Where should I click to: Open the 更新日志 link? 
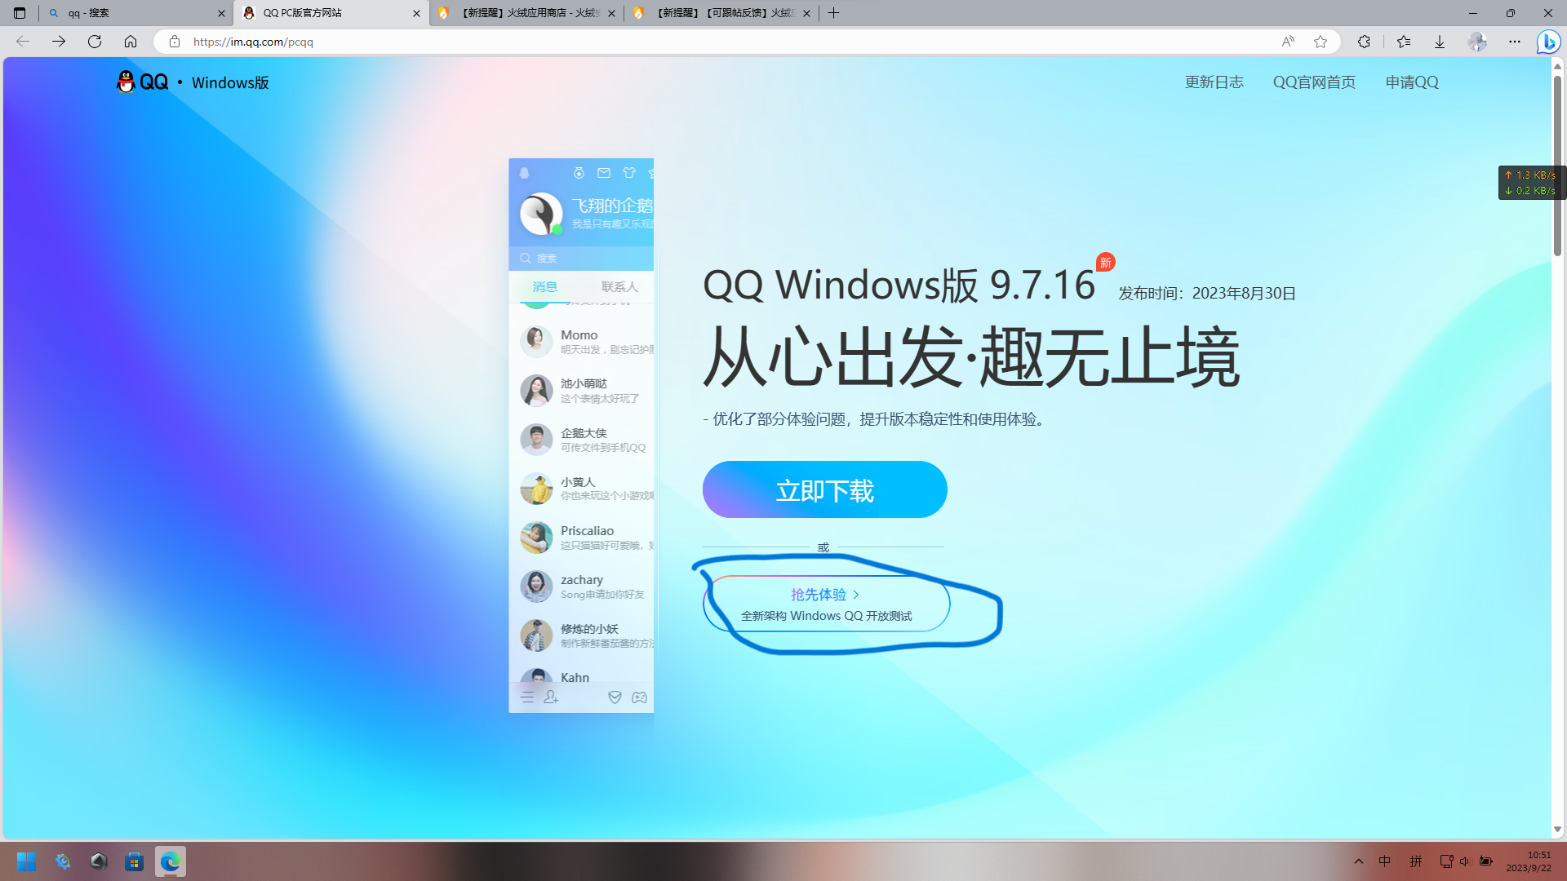(x=1214, y=82)
